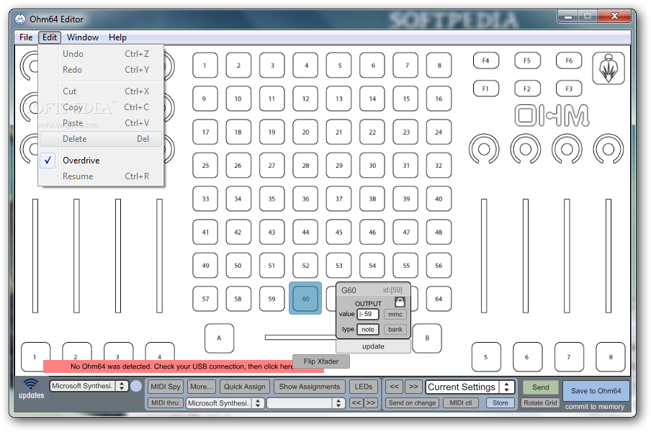Select grid pad 28
The width and height of the screenshot is (651, 432).
[x=305, y=165]
